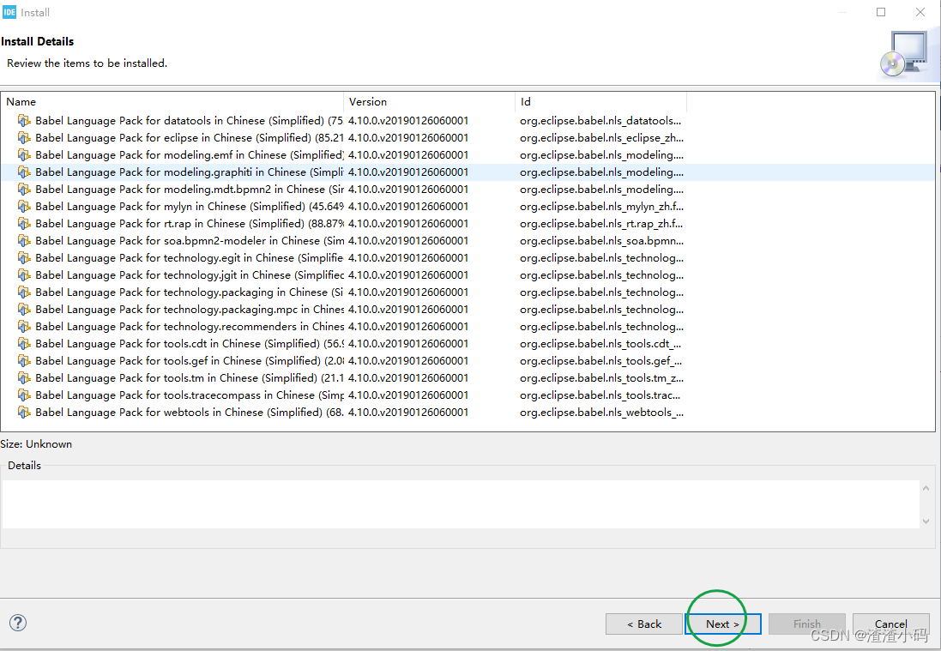Click Id org.eclipse.babel.nls_tools.gef cell
941x651 pixels.
(600, 360)
